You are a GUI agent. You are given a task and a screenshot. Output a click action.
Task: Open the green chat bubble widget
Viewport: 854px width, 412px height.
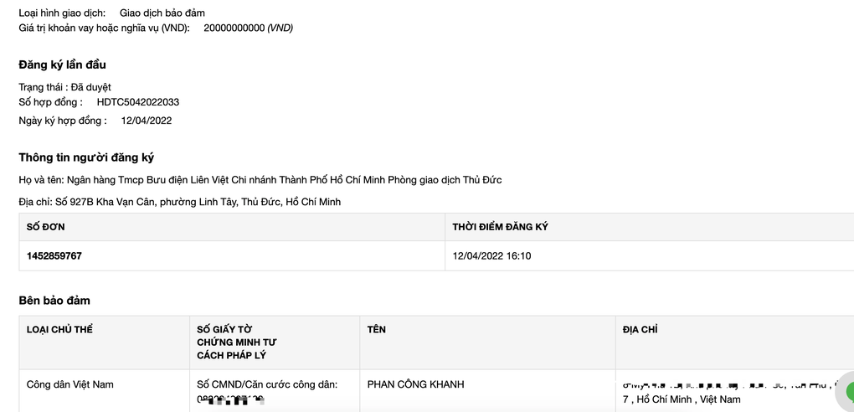(847, 391)
